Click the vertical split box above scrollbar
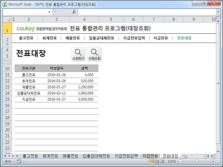223x167 pixels. tap(218, 17)
